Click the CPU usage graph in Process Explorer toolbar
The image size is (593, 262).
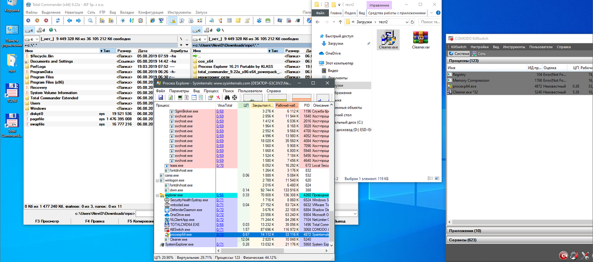click(x=253, y=97)
